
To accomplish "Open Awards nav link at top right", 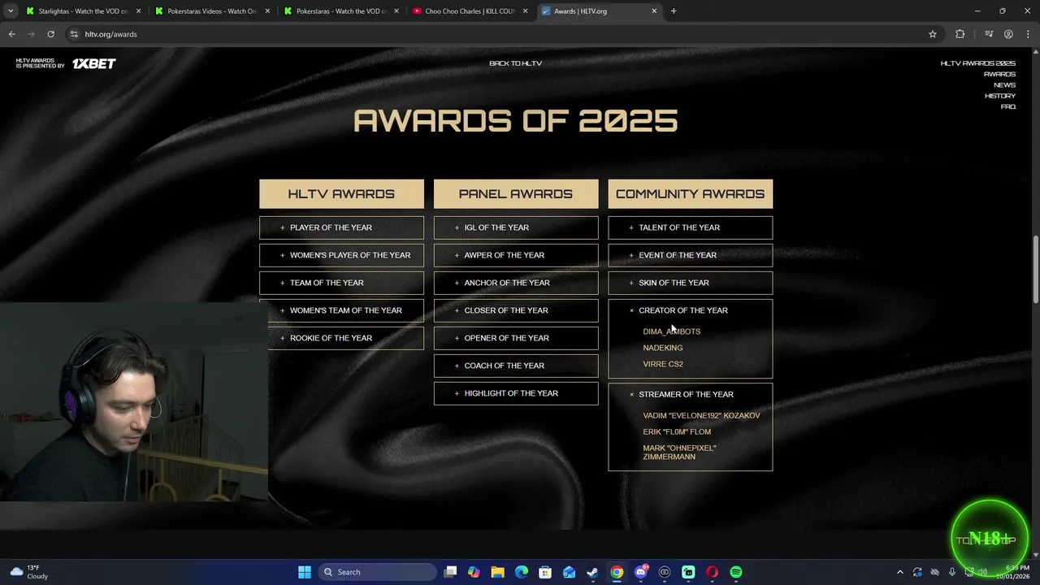I will coord(999,74).
